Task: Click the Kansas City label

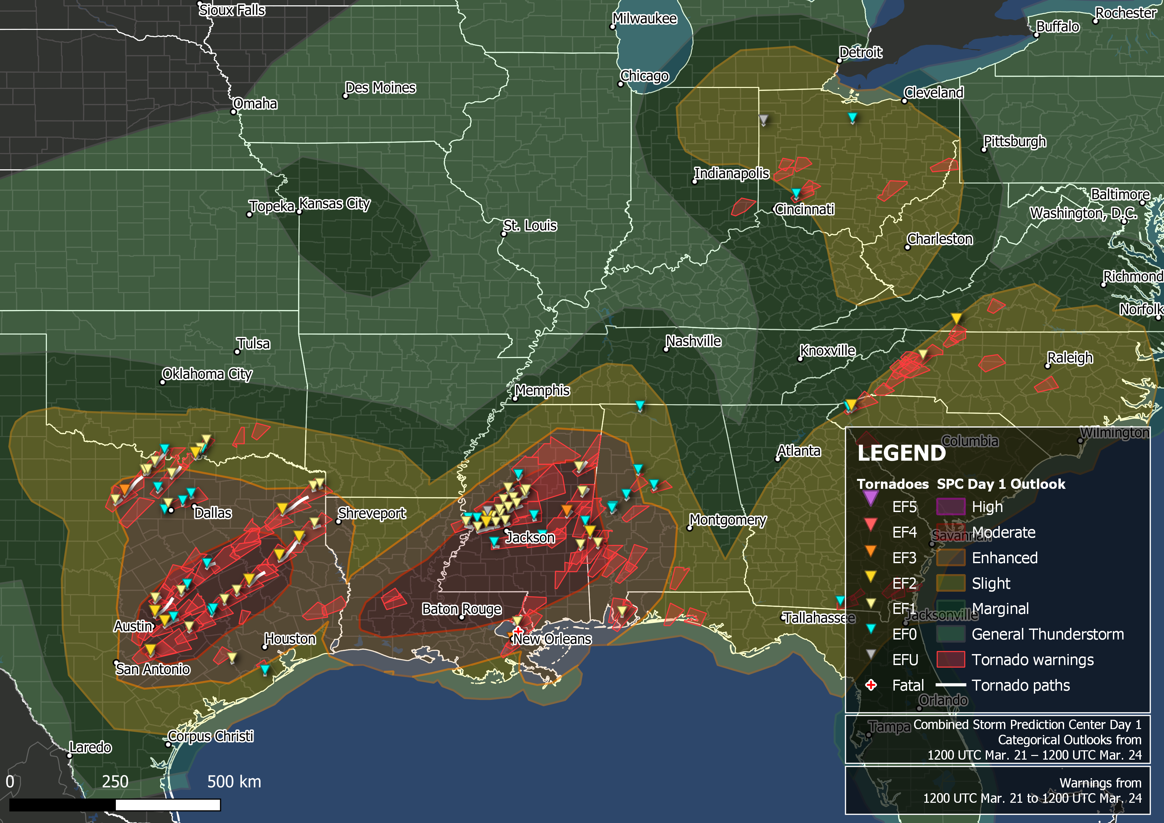Action: tap(335, 204)
